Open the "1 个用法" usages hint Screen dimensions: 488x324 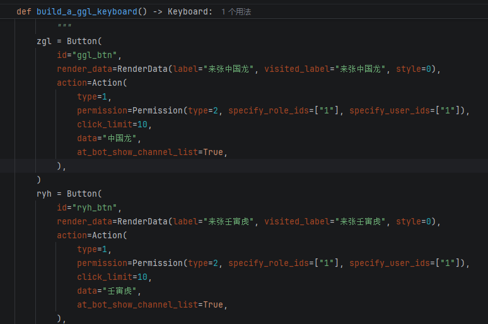236,12
